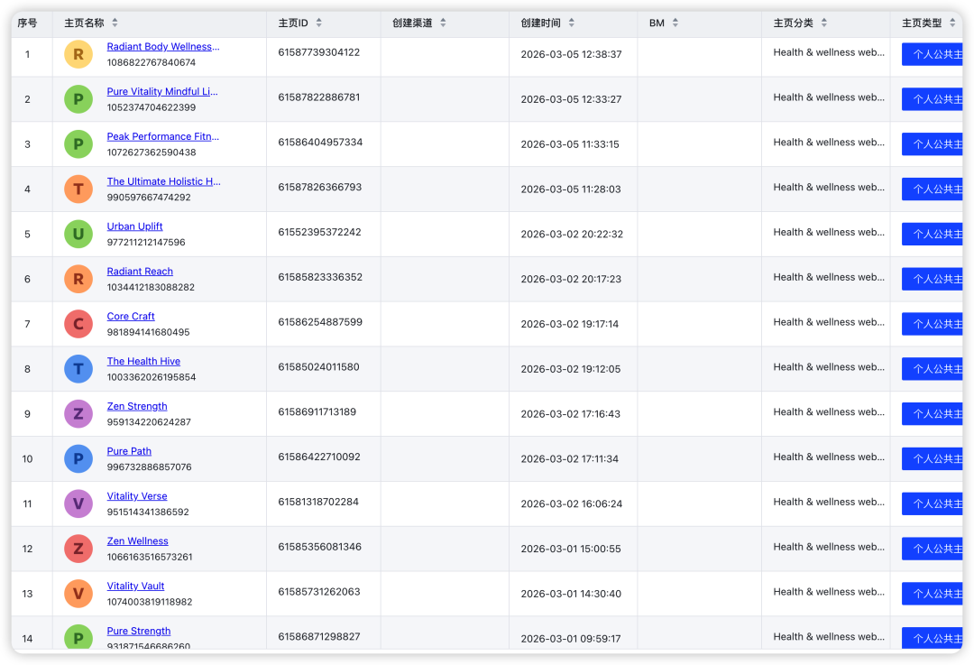Viewport: 974px width, 665px height.
Task: Click the blue P avatar for Pure Path
Action: tap(78, 458)
